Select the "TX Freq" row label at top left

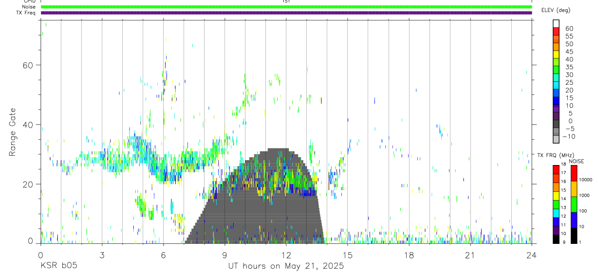pos(26,13)
